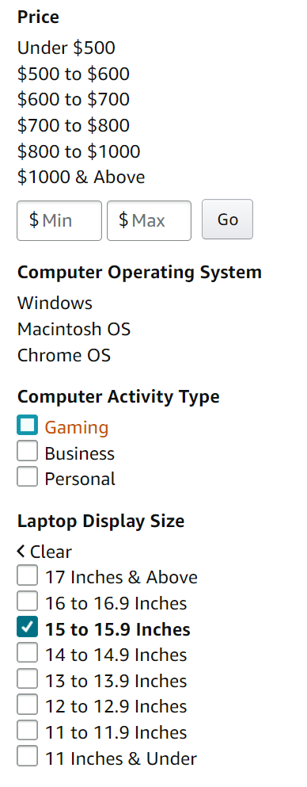The height and width of the screenshot is (787, 307).
Task: Tick the 14 to 14.9 Inches checkbox
Action: point(27,652)
